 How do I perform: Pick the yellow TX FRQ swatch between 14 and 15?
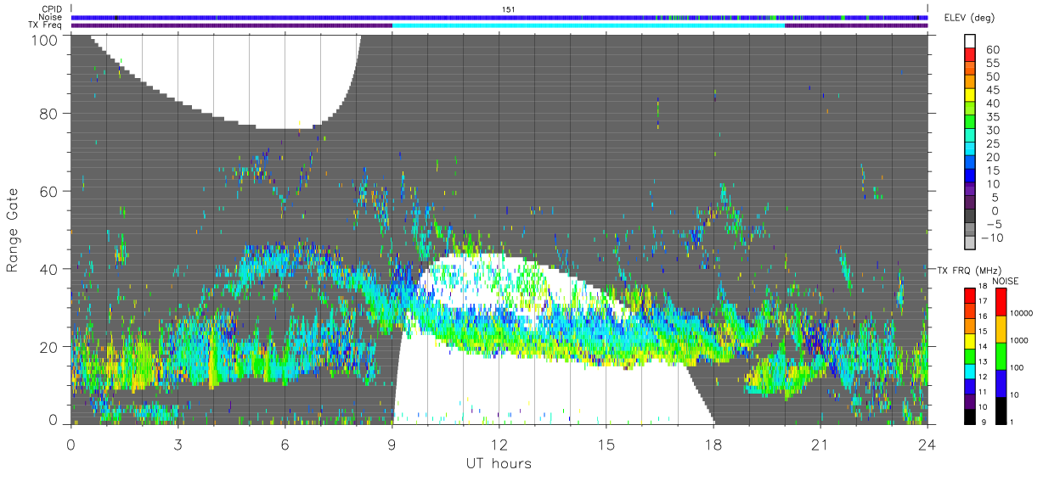tap(970, 340)
